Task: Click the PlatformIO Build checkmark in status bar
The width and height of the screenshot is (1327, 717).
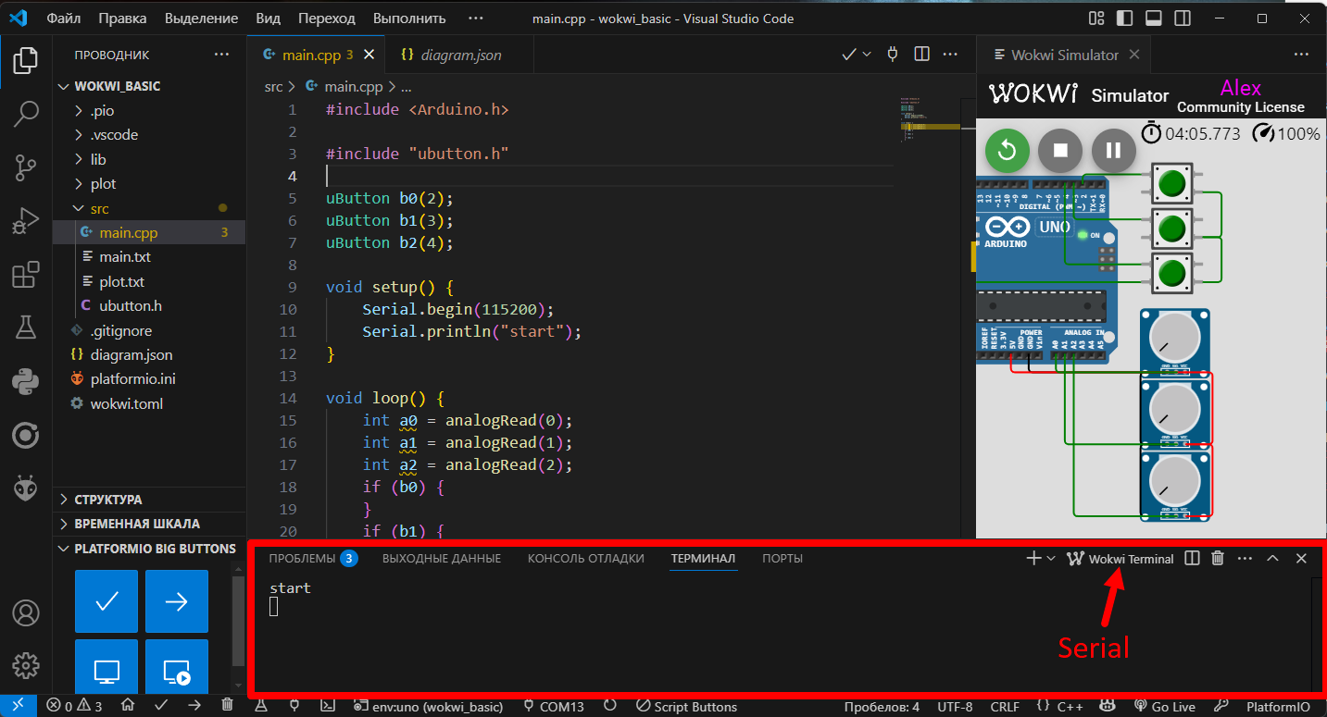Action: pyautogui.click(x=161, y=706)
